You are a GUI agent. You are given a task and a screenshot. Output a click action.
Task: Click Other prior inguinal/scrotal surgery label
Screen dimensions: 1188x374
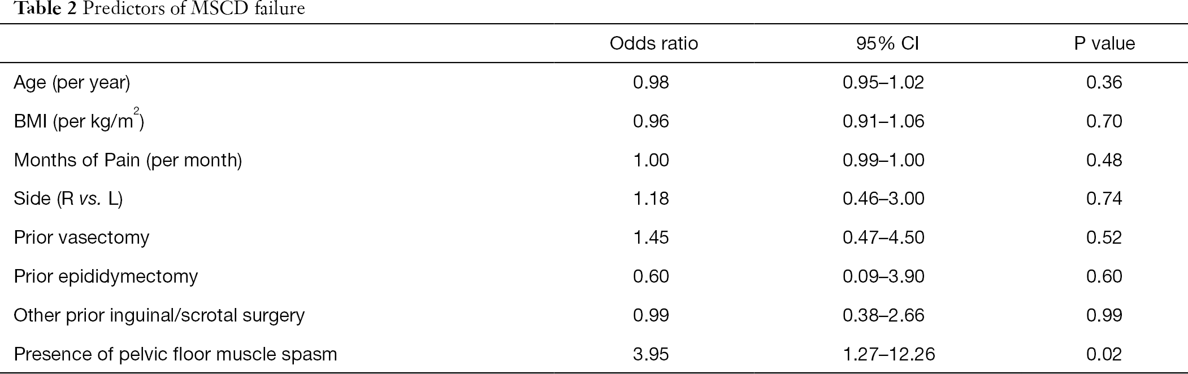(159, 315)
